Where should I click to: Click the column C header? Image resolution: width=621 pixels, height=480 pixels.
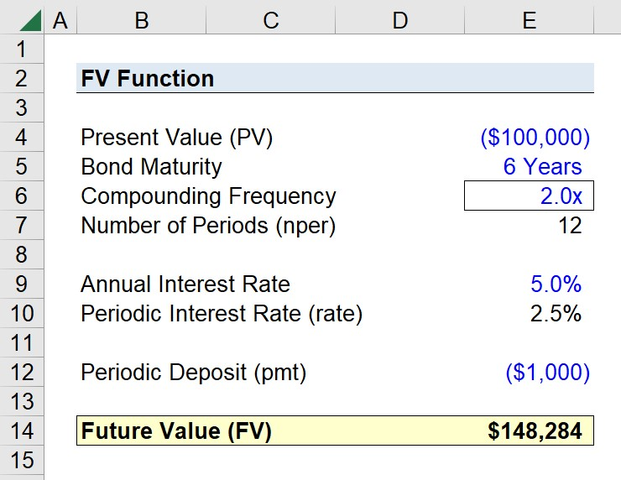coord(270,19)
